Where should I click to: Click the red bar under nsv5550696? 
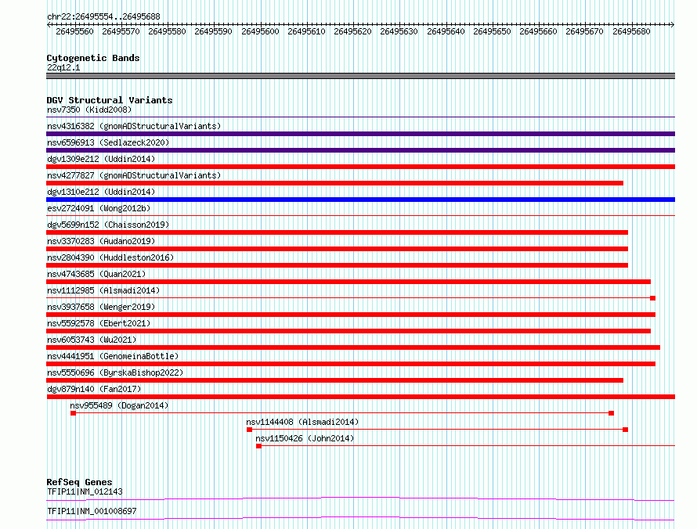click(x=334, y=380)
